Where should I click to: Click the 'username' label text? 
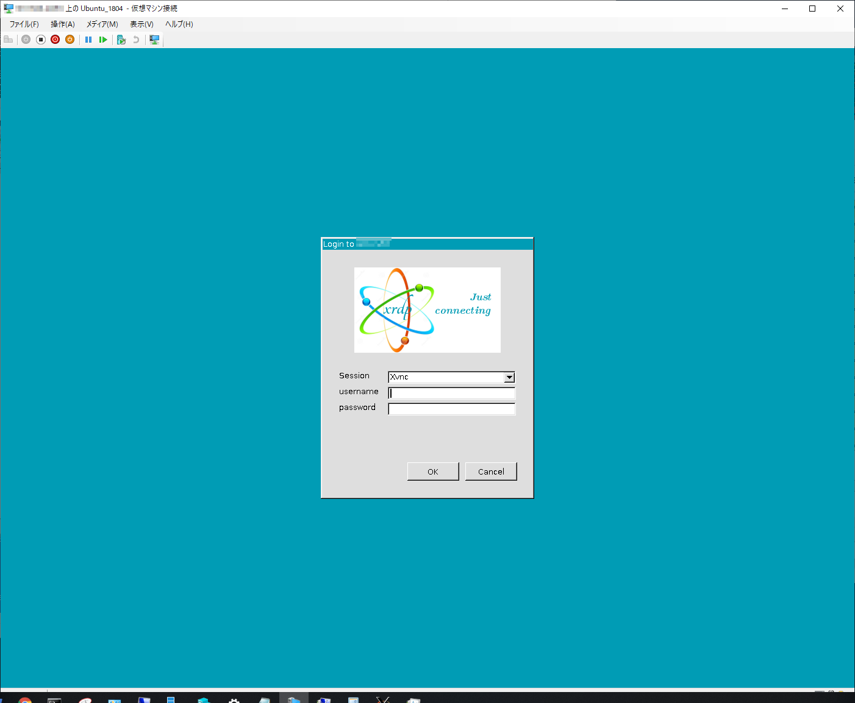pos(359,392)
